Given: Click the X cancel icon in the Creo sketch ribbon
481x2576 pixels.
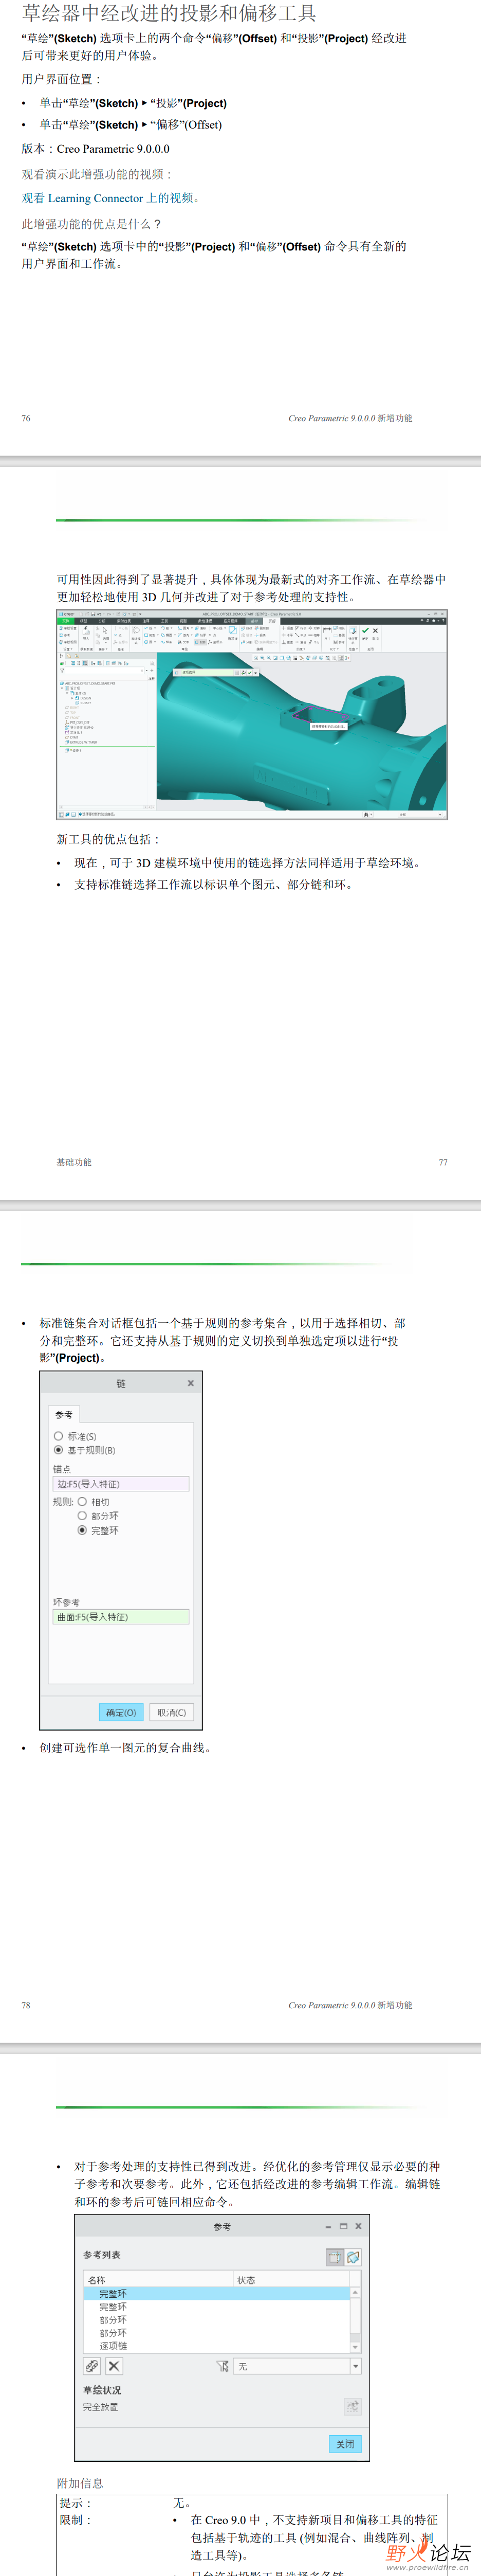Looking at the screenshot, I should point(375,631).
